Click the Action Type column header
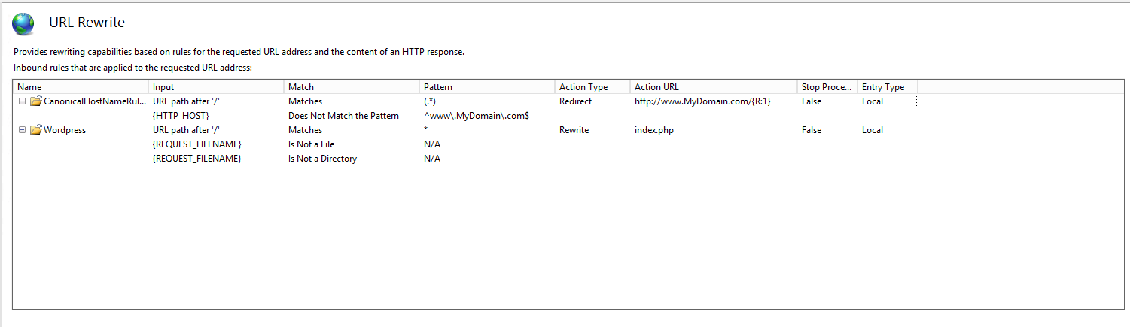 click(x=592, y=87)
